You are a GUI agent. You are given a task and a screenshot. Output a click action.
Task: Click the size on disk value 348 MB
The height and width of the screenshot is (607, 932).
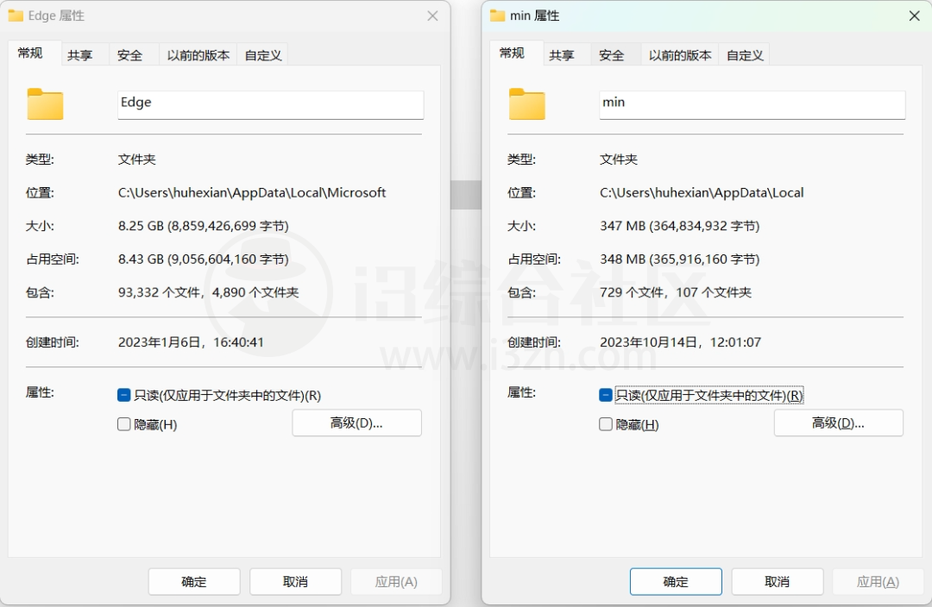pos(679,259)
